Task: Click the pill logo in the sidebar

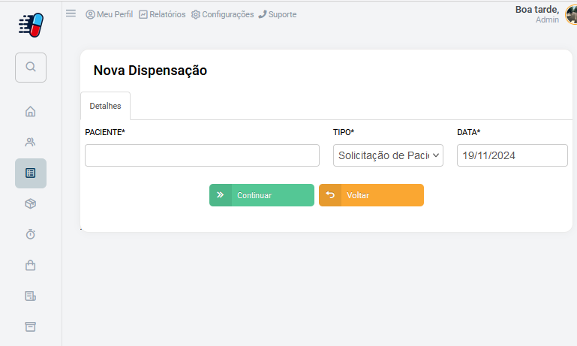Action: coord(31,25)
